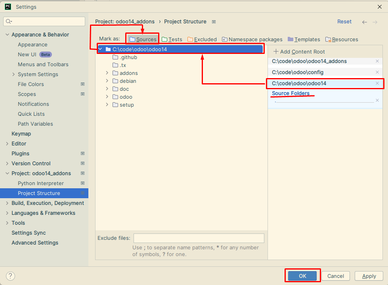
Task: Expand the Tools section
Action: (x=7, y=223)
